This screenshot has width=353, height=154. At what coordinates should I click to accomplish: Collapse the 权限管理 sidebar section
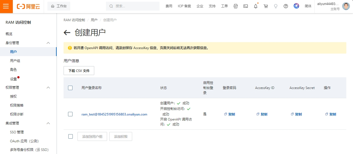point(48,88)
